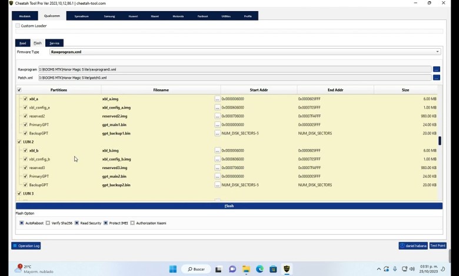Switch to Mediatek tab
The height and width of the screenshot is (276, 459).
pos(25,16)
